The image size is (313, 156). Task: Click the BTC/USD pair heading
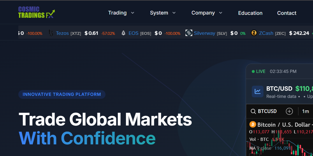point(279,89)
